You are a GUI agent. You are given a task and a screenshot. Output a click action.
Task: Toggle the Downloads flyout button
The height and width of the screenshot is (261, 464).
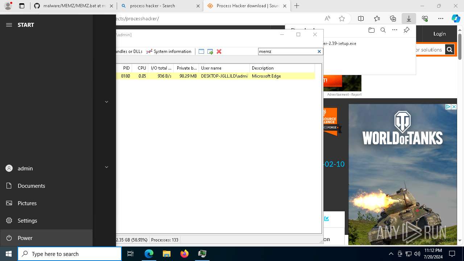[x=409, y=18]
